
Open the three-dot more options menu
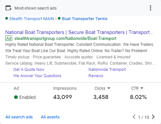click(150, 8)
